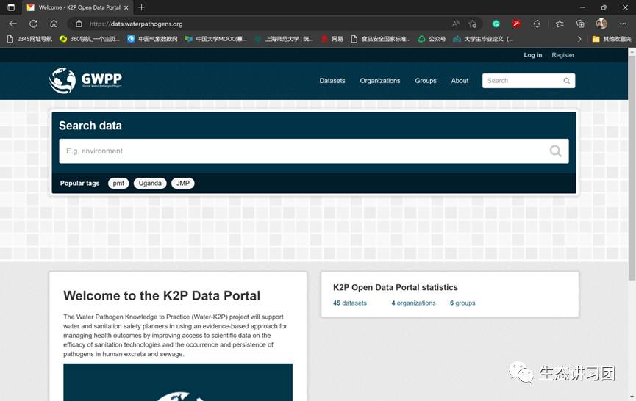Open the favorites list icon
The height and width of the screenshot is (401, 636).
[x=560, y=24]
